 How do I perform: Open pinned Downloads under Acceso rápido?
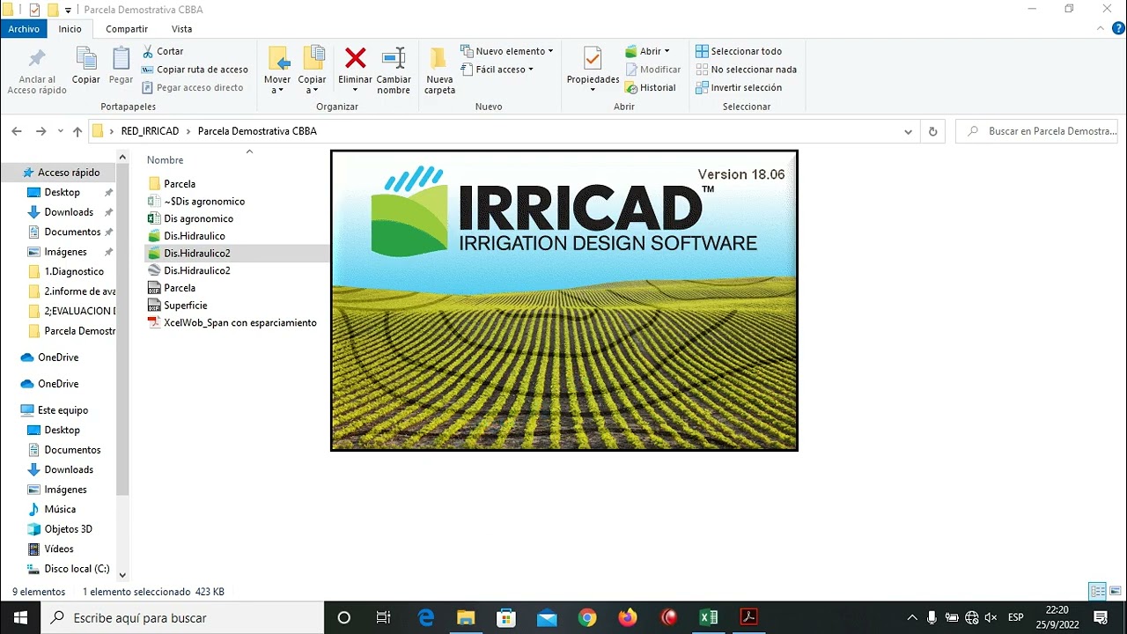tap(69, 212)
